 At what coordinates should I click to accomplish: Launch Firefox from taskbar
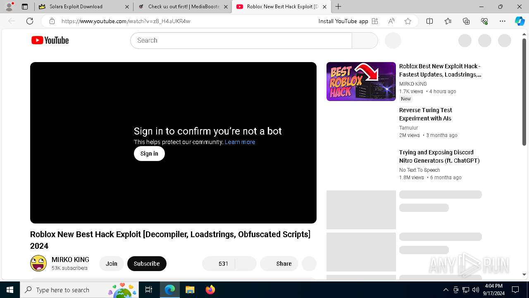tap(210, 290)
